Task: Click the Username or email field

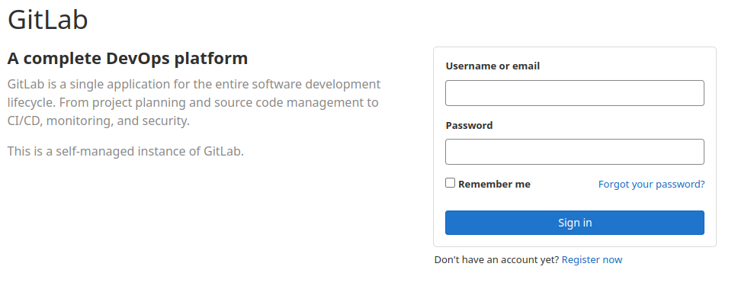Action: (x=575, y=93)
